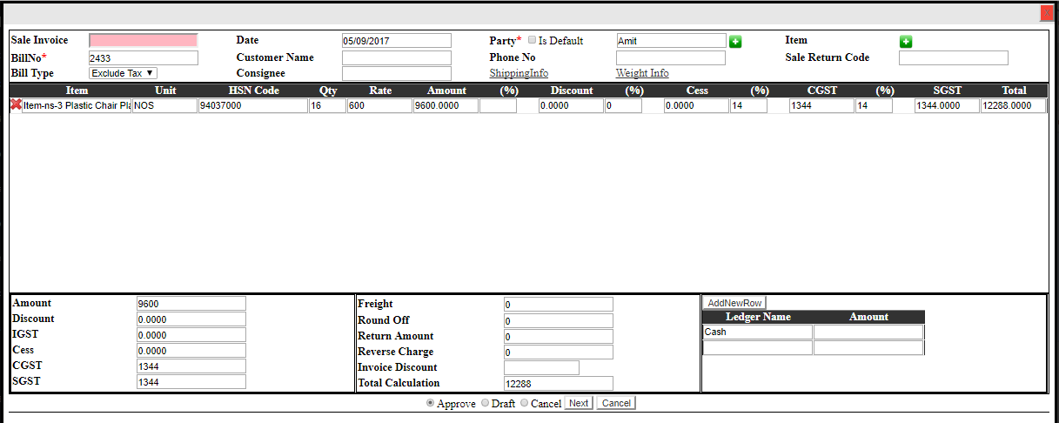Click the pink Sale Invoice field
Viewport: 1059px width, 423px height.
tap(144, 41)
